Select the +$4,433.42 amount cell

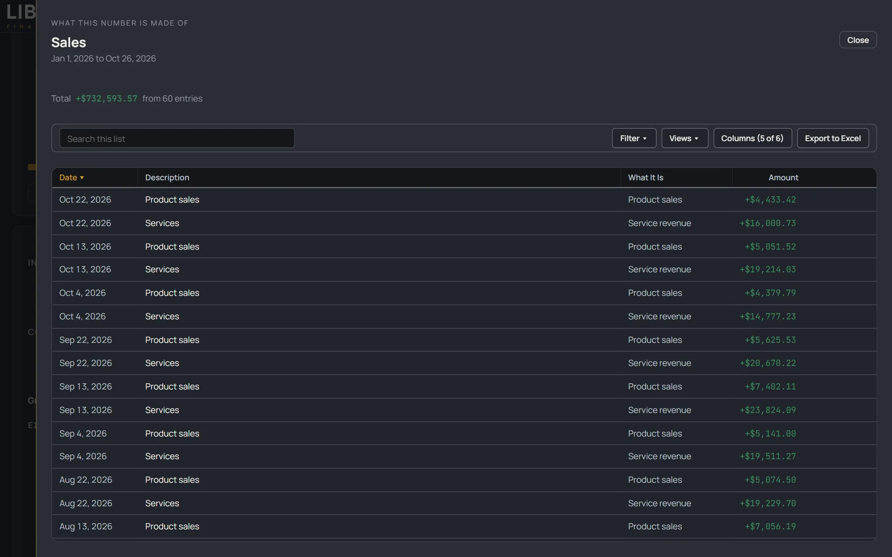(x=770, y=200)
